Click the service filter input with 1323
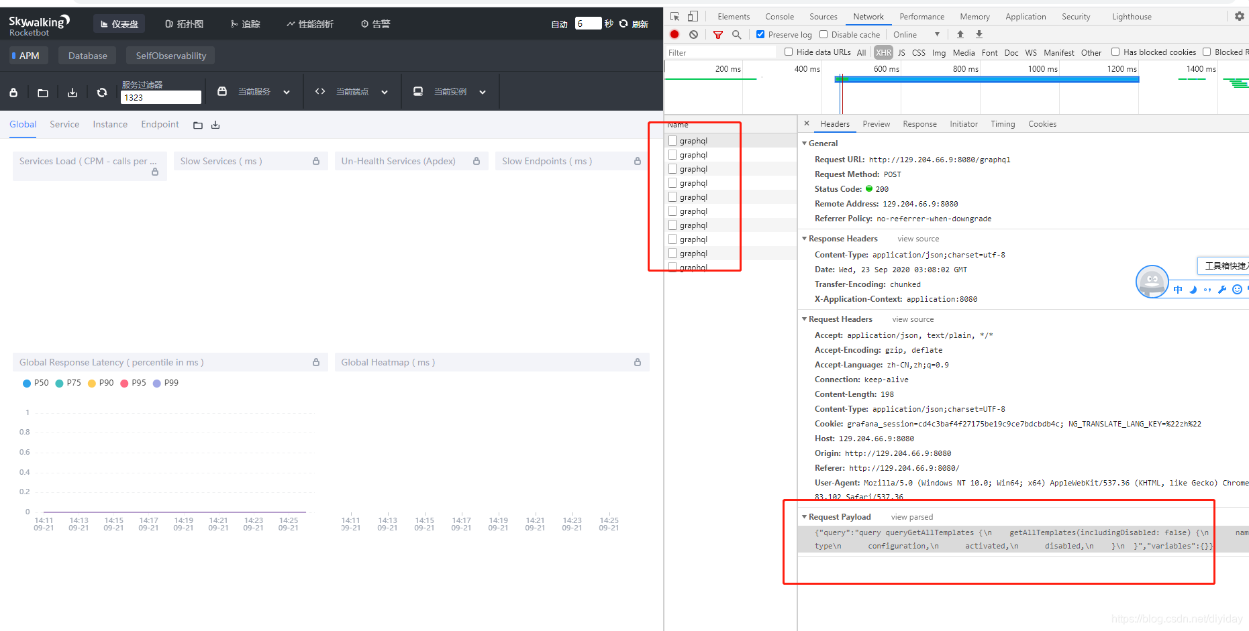Image resolution: width=1249 pixels, height=631 pixels. [160, 97]
